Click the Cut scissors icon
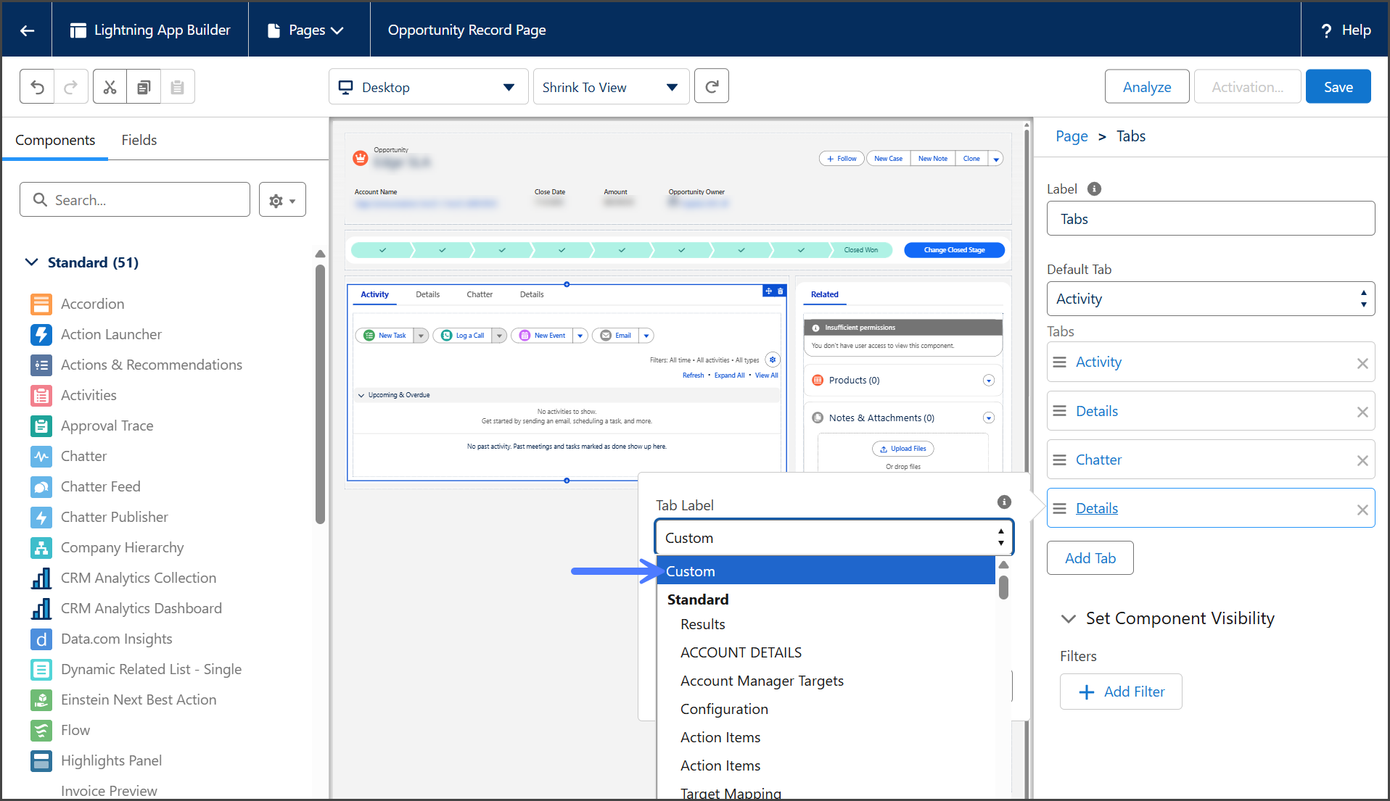Viewport: 1390px width, 801px height. pyautogui.click(x=110, y=87)
